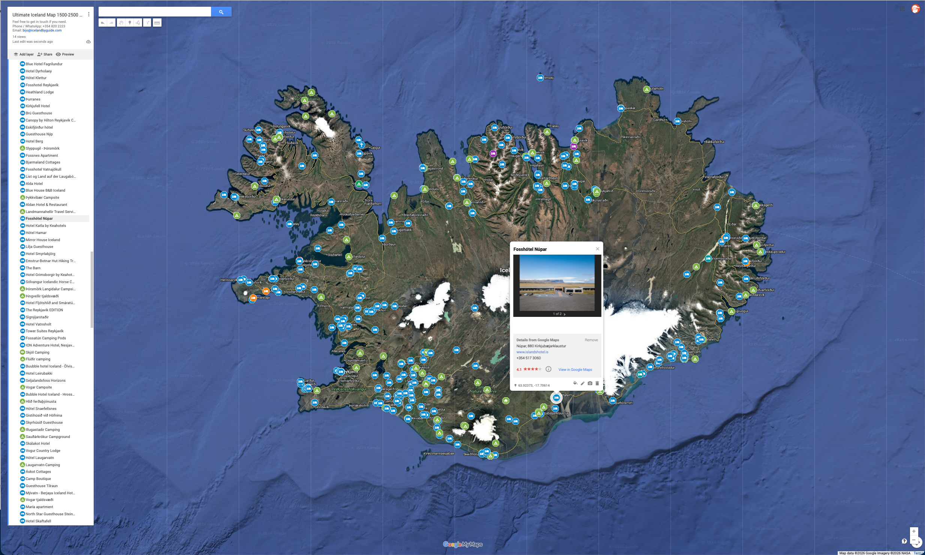Click into the map search field

point(154,12)
